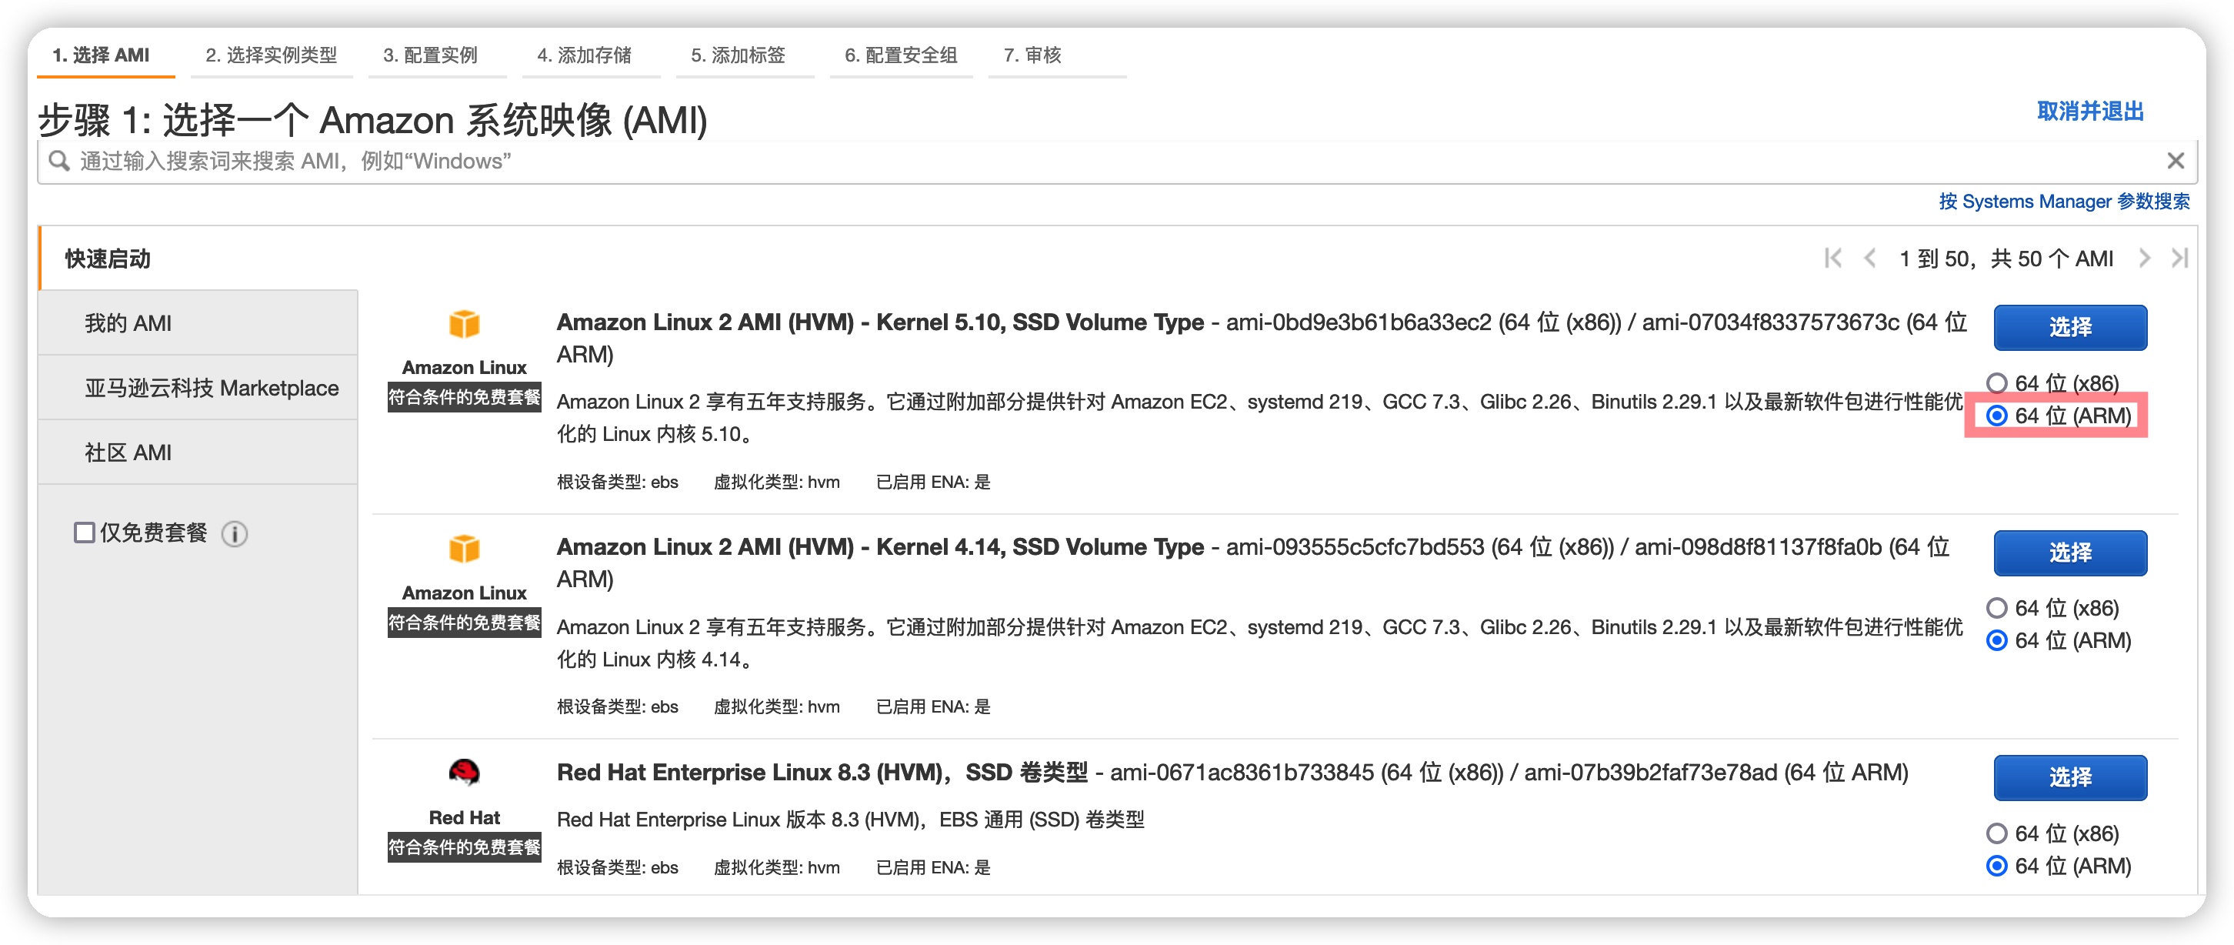Focus the AMI search input field

click(1117, 161)
